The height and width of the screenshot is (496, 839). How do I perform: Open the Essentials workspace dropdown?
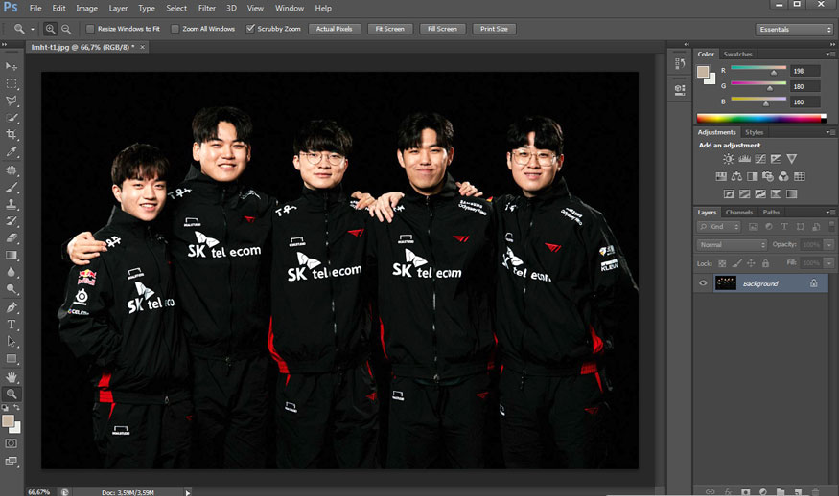(795, 30)
